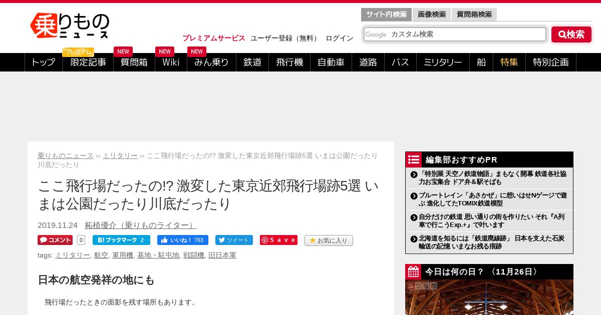Click the 乗りものニュース site logo

(x=70, y=26)
